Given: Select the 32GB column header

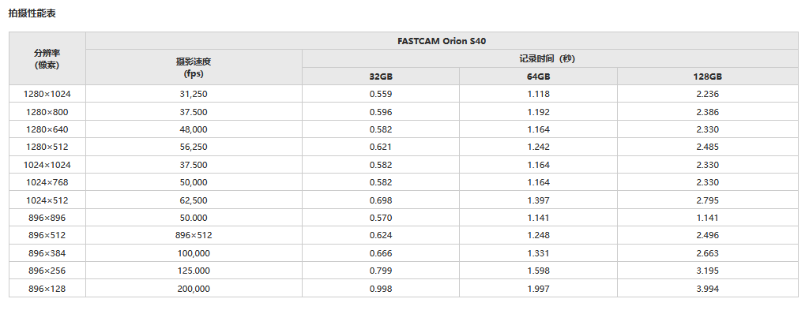Looking at the screenshot, I should 381,77.
